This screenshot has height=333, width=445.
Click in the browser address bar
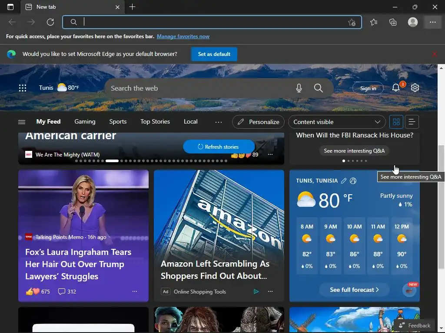212,22
